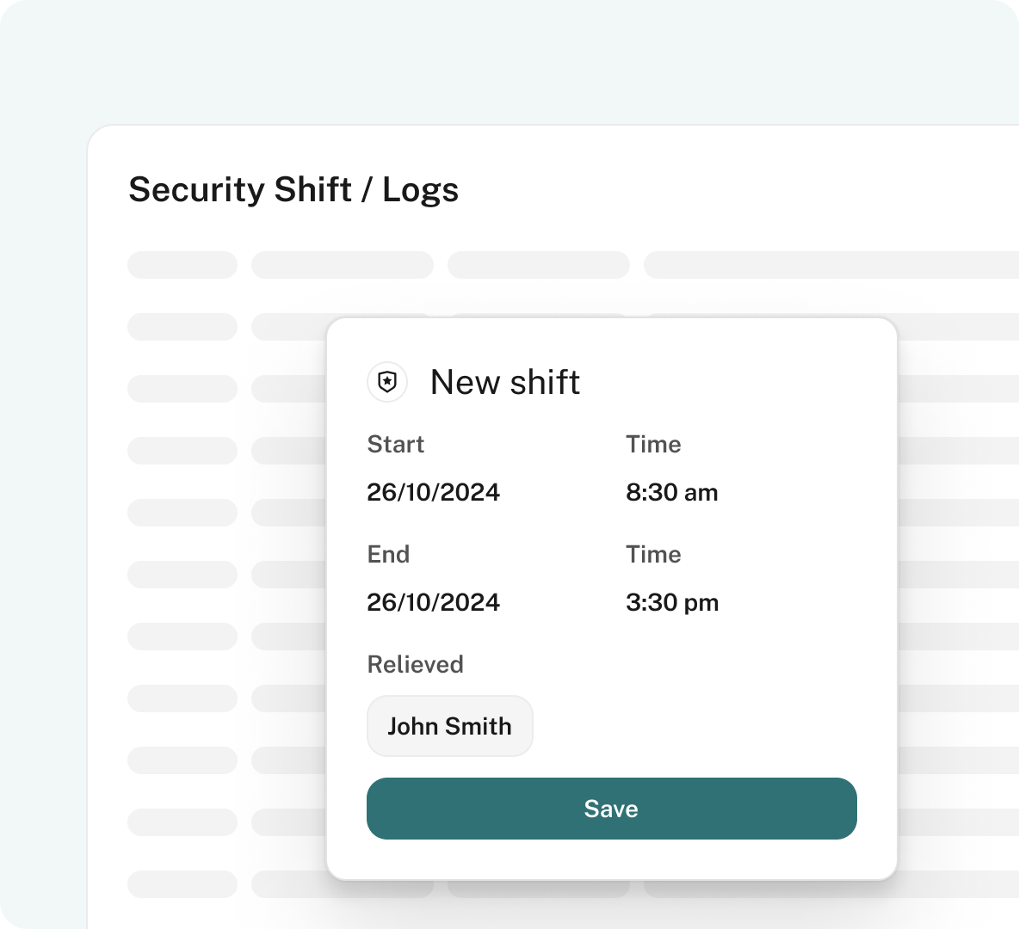Change the 3:30 pm end time
The height and width of the screenshot is (929, 1019).
[672, 603]
